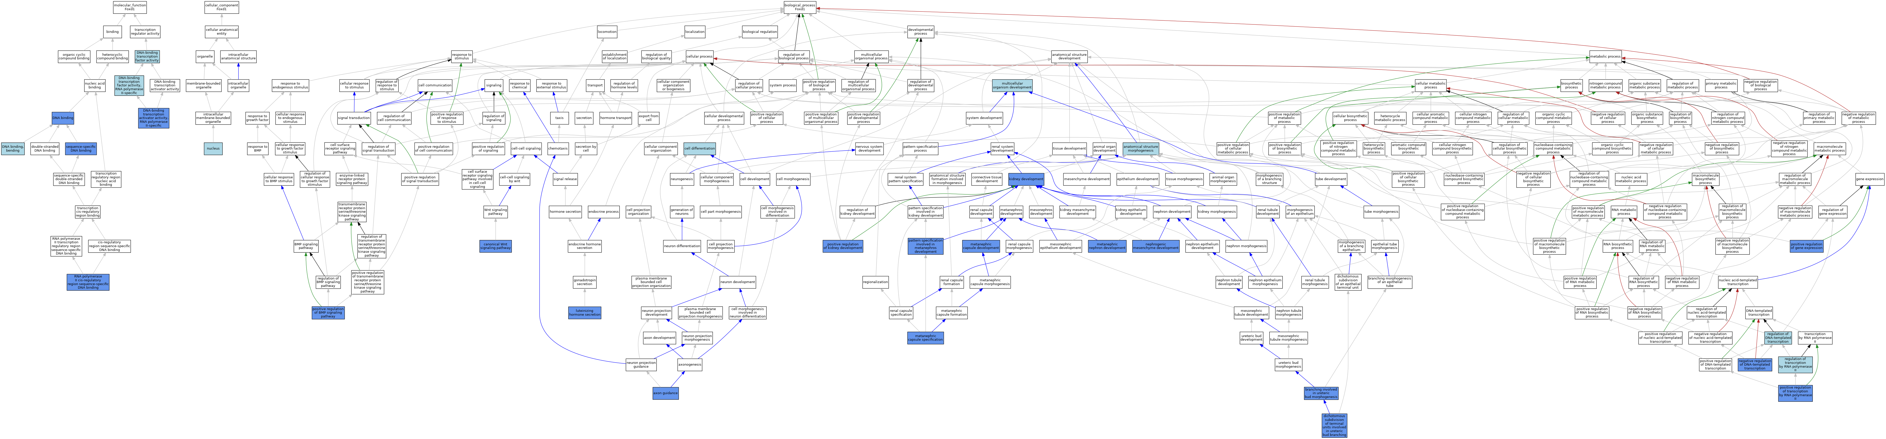This screenshot has height=439, width=1886.
Task: Click the 'intracellular anatomical structure' node
Action: coord(239,56)
